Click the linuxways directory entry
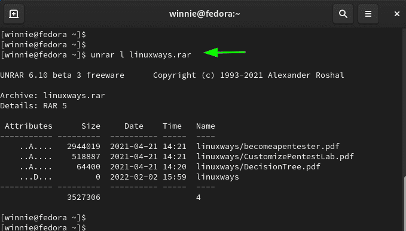406x231 pixels. (218, 177)
